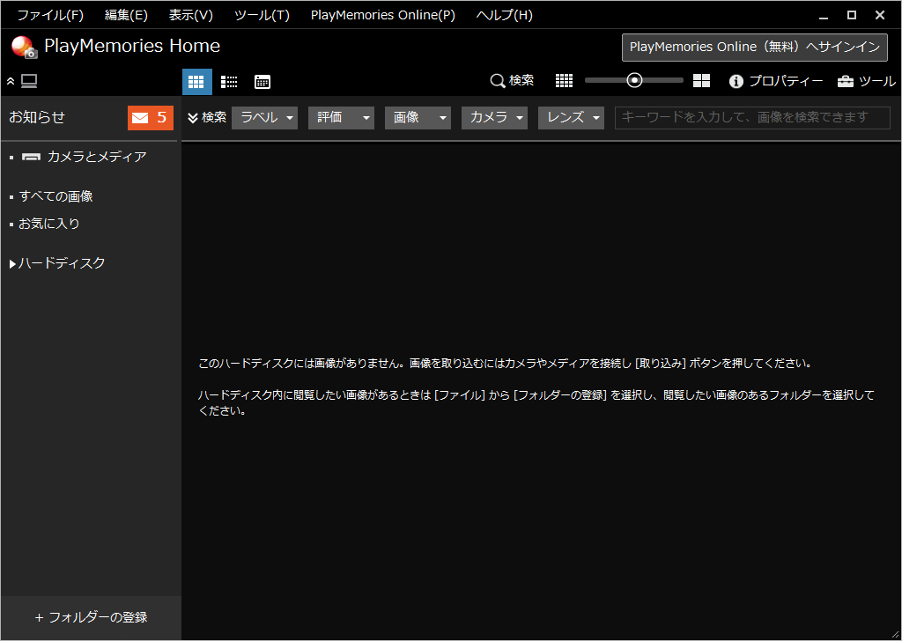Image resolution: width=902 pixels, height=641 pixels.
Task: Open the ツール(T) menu
Action: (262, 16)
